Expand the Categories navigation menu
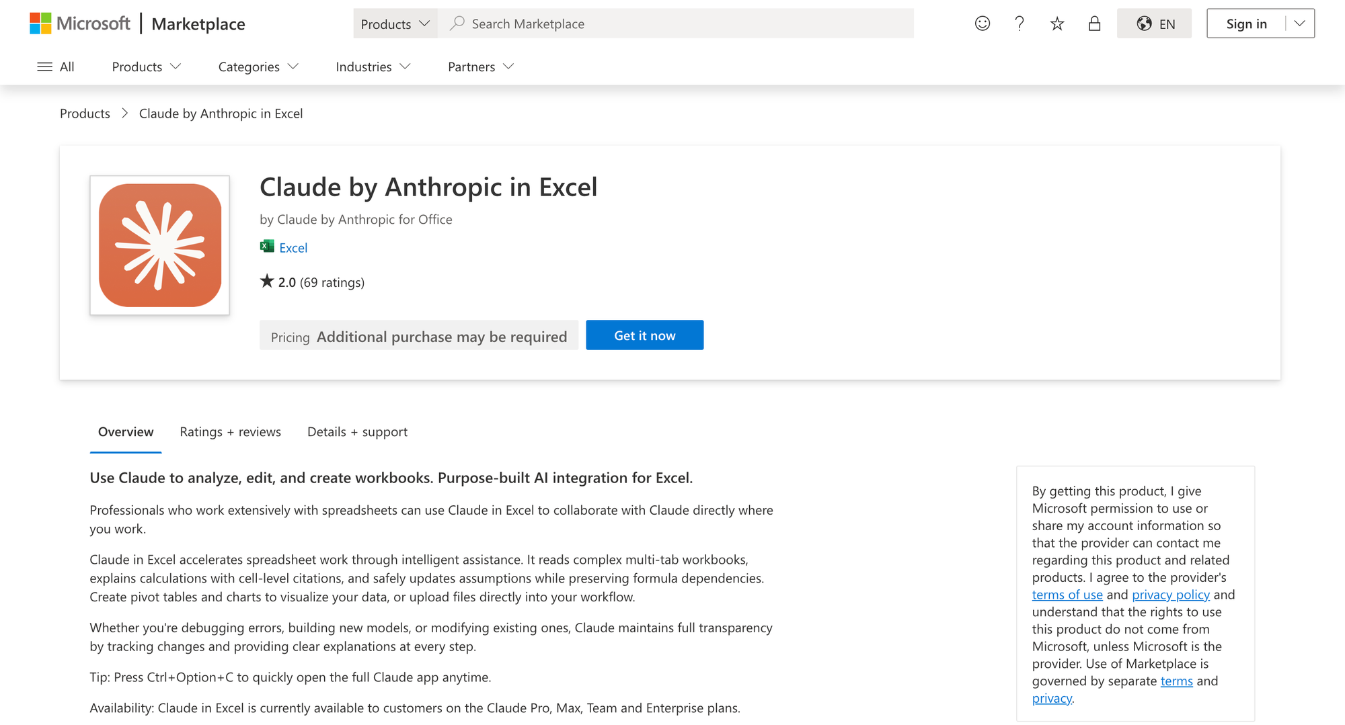Image resolution: width=1345 pixels, height=725 pixels. coord(258,67)
